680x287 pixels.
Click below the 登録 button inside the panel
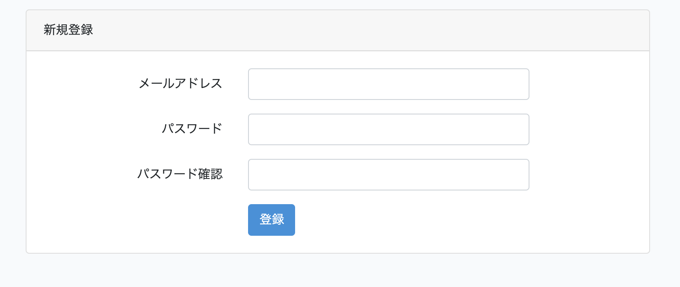pos(271,243)
